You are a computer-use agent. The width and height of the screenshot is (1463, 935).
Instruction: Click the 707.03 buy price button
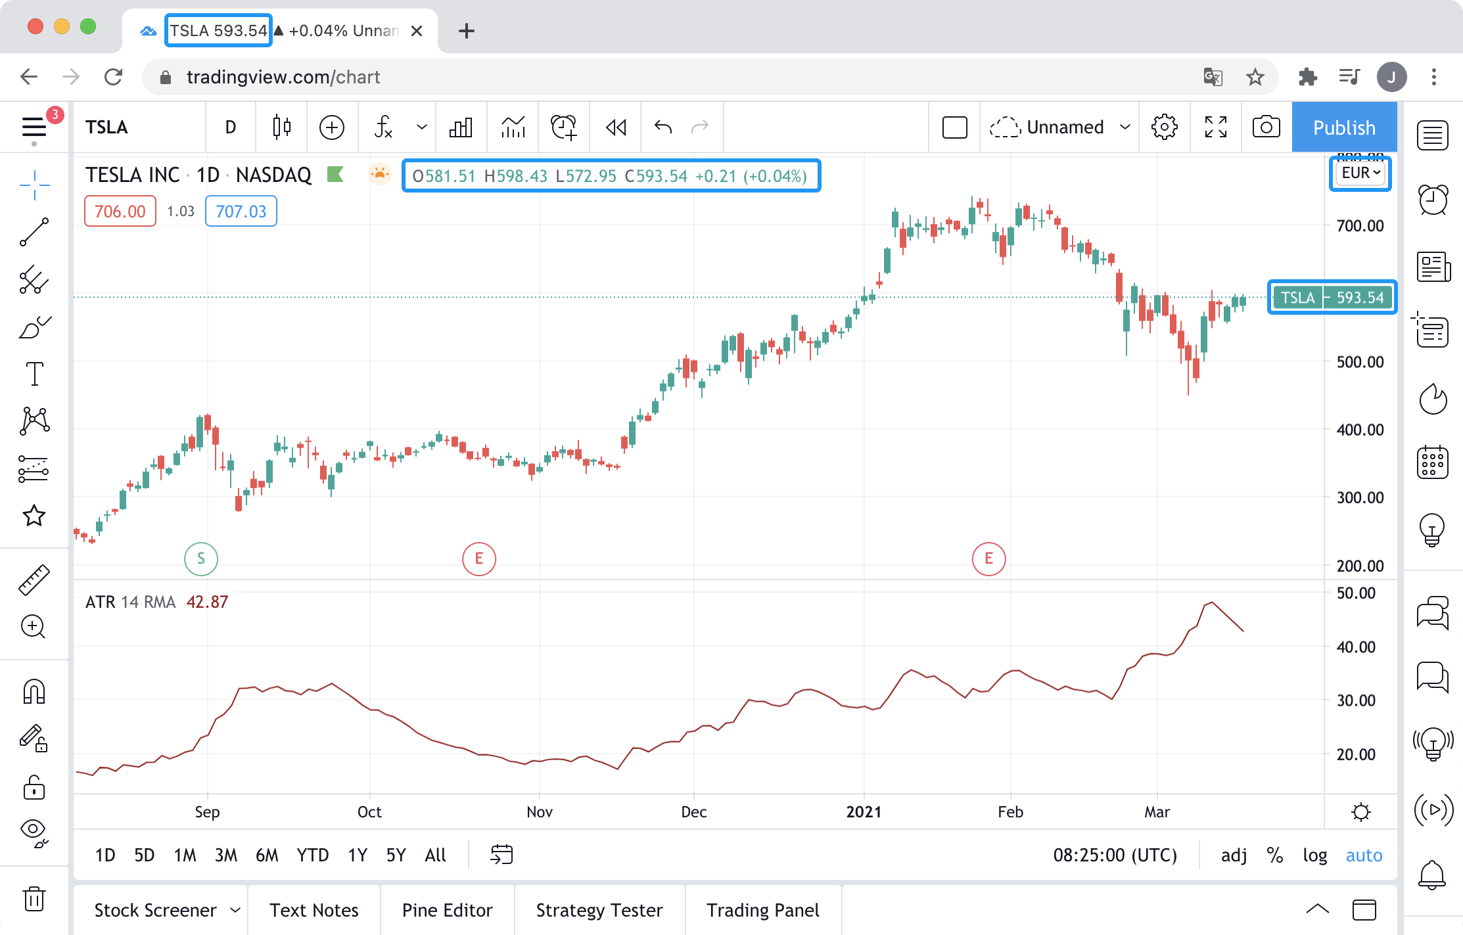[x=241, y=211]
